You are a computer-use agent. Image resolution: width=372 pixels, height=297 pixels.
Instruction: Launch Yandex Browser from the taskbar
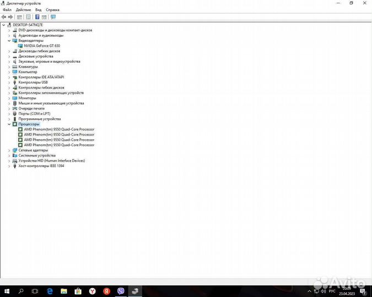click(92, 291)
